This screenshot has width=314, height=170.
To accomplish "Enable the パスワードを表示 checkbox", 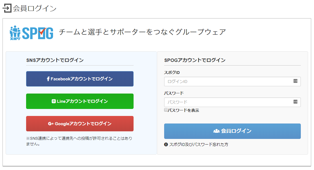I will pyautogui.click(x=166, y=110).
